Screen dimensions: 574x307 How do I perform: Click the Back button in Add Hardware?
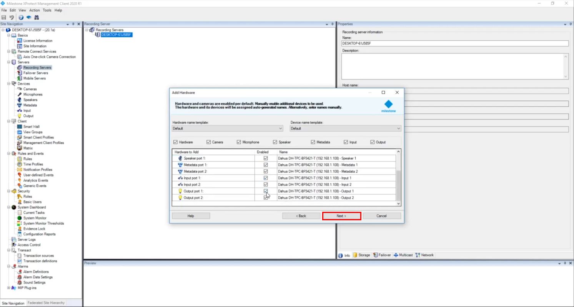coord(301,216)
